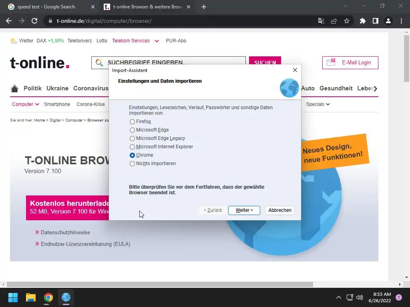
Task: Select Nichts importieren option
Action: point(153,163)
